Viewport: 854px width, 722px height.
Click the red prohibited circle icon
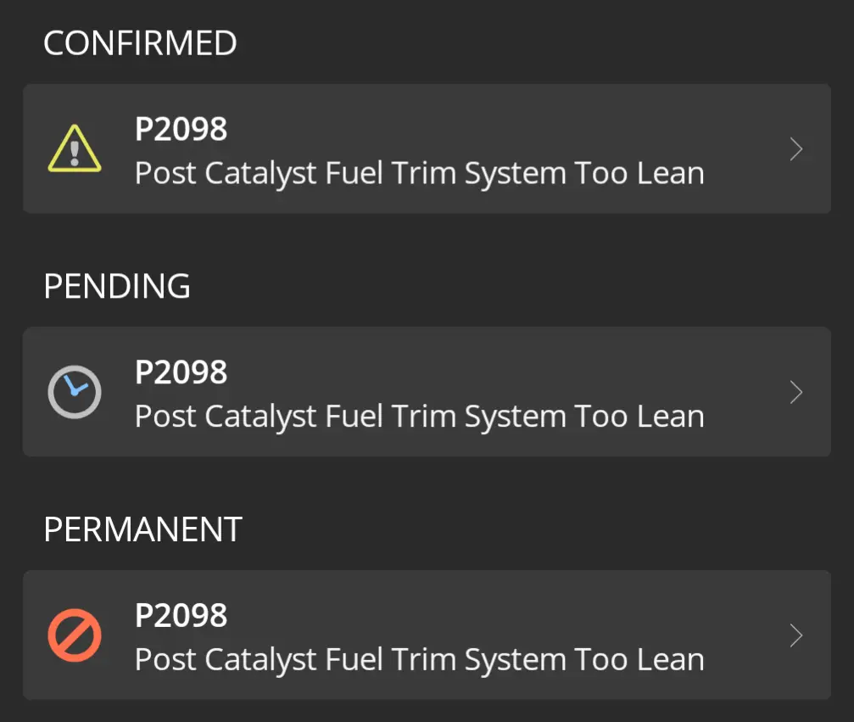click(75, 635)
